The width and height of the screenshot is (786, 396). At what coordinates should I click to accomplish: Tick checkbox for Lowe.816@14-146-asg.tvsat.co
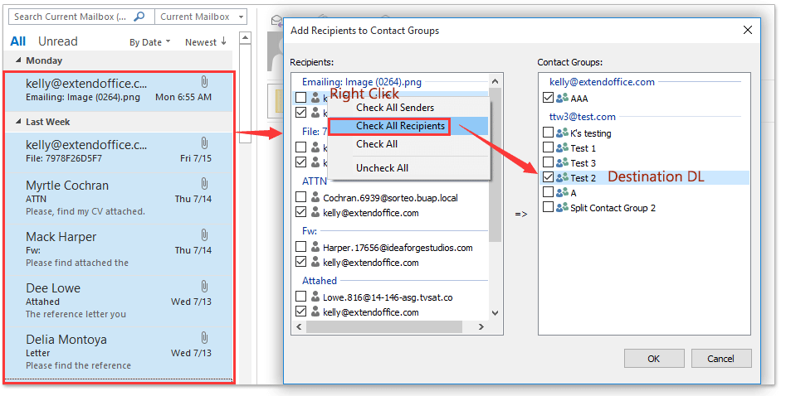coord(300,297)
